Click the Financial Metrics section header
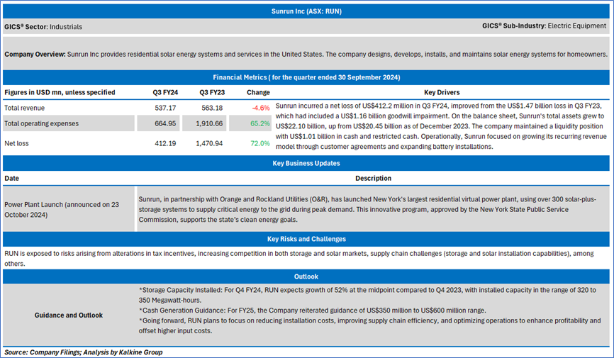The height and width of the screenshot is (358, 614). (306, 77)
